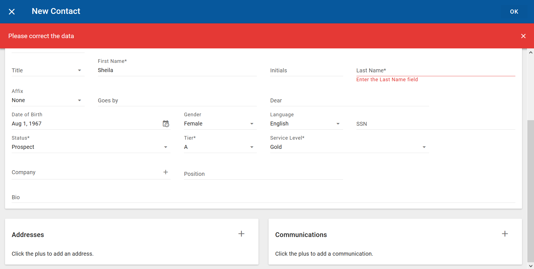This screenshot has width=534, height=269.
Task: Open the Status dropdown showing 'Prospect'
Action: point(166,147)
